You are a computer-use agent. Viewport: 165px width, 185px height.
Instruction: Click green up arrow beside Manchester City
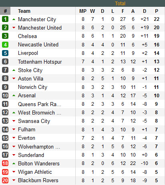tap(14, 19)
